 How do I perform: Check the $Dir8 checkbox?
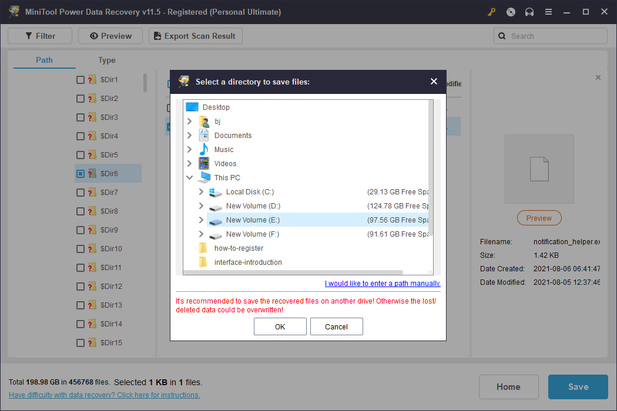click(81, 211)
